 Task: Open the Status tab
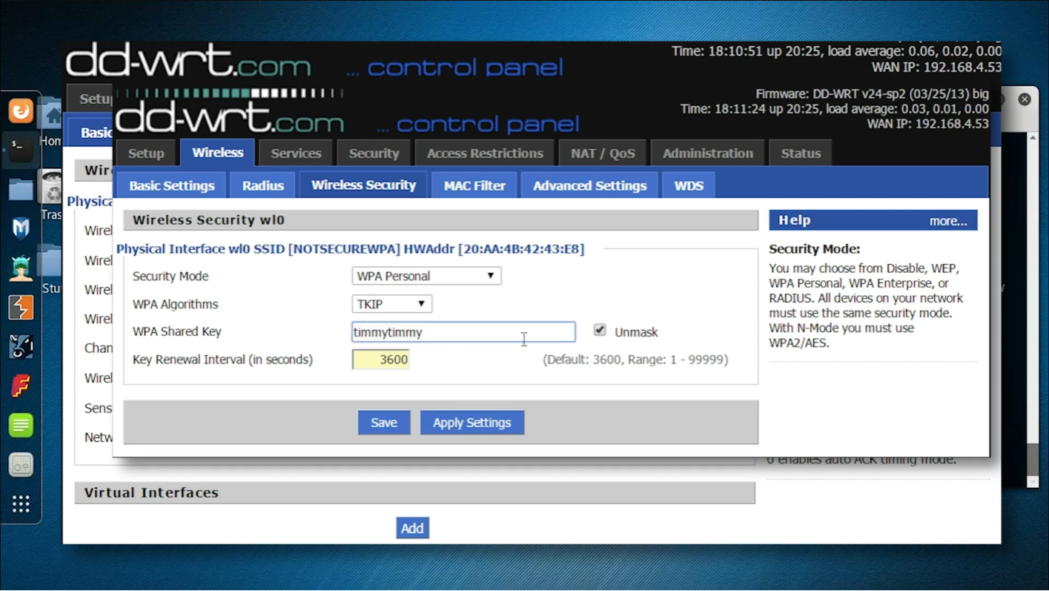801,153
